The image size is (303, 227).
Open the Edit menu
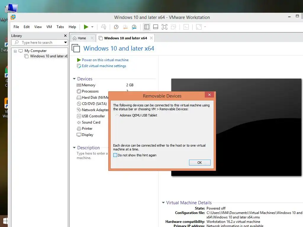pos(26,27)
